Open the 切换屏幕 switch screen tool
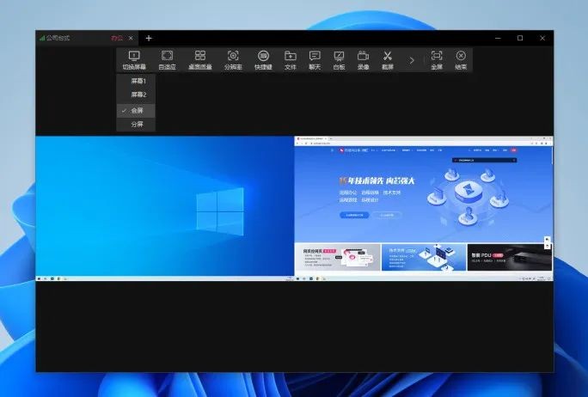The height and width of the screenshot is (397, 588). coord(134,60)
